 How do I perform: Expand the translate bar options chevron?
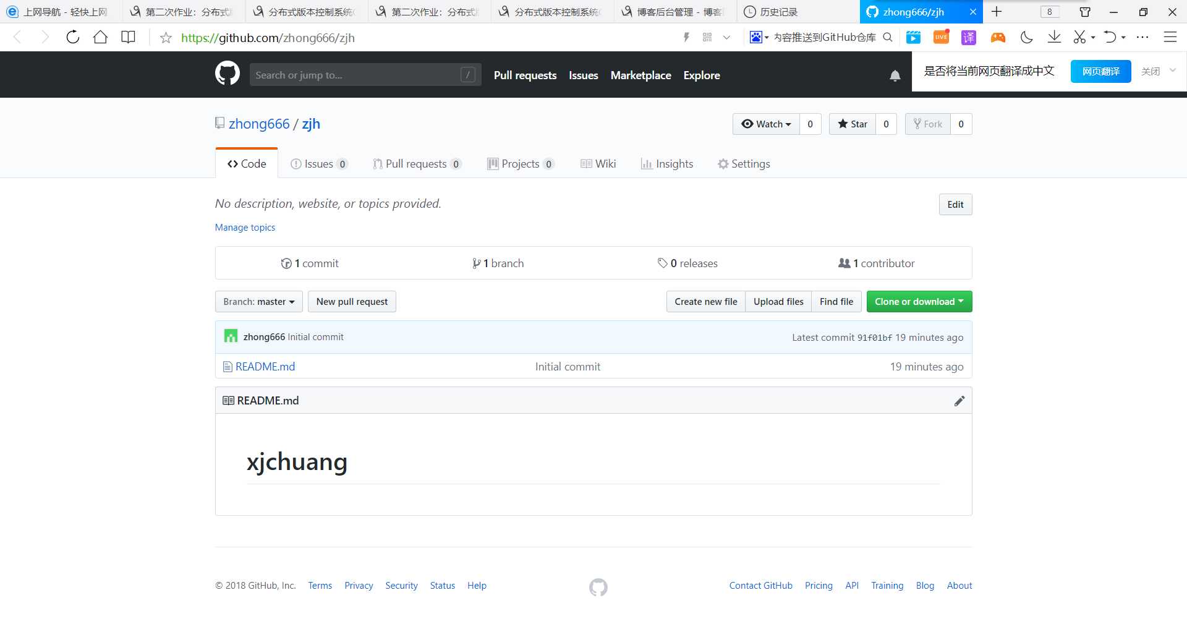tap(1172, 71)
